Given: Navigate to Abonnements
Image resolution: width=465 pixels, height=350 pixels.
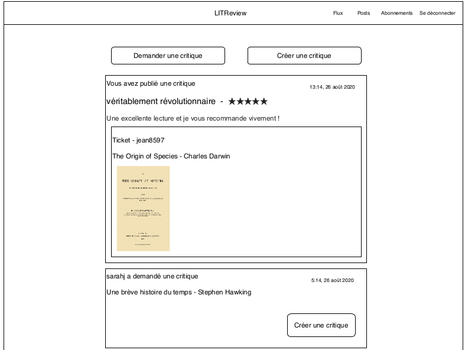Looking at the screenshot, I should click(x=396, y=13).
